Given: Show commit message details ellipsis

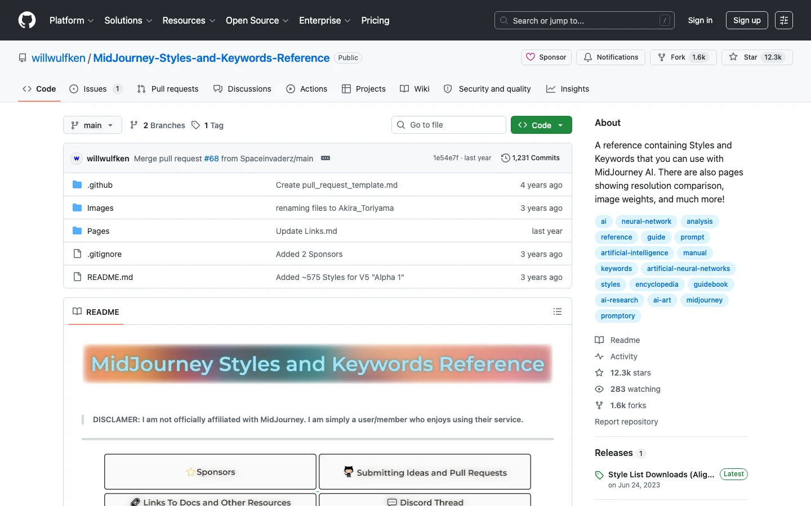Looking at the screenshot, I should coord(326,158).
